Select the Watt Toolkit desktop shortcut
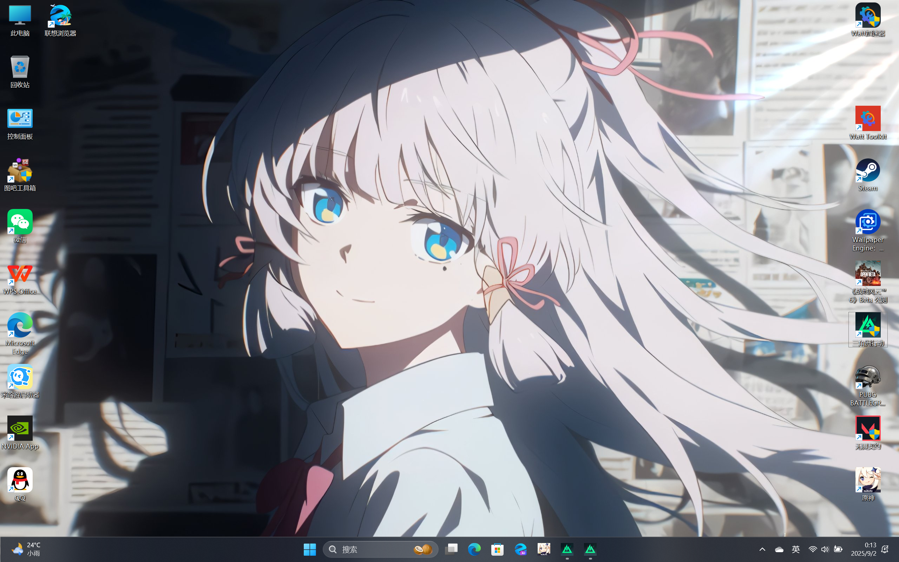 click(868, 124)
